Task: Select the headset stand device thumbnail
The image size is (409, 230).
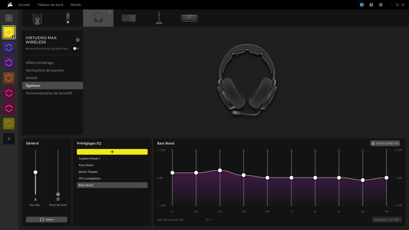Action: click(159, 18)
